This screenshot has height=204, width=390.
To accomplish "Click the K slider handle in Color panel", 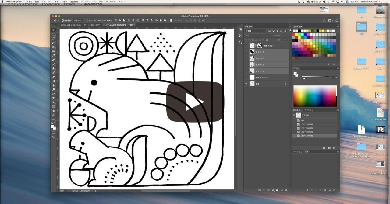I will click(x=304, y=78).
